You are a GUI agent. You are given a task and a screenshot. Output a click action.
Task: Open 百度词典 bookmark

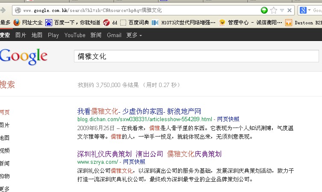click(135, 23)
